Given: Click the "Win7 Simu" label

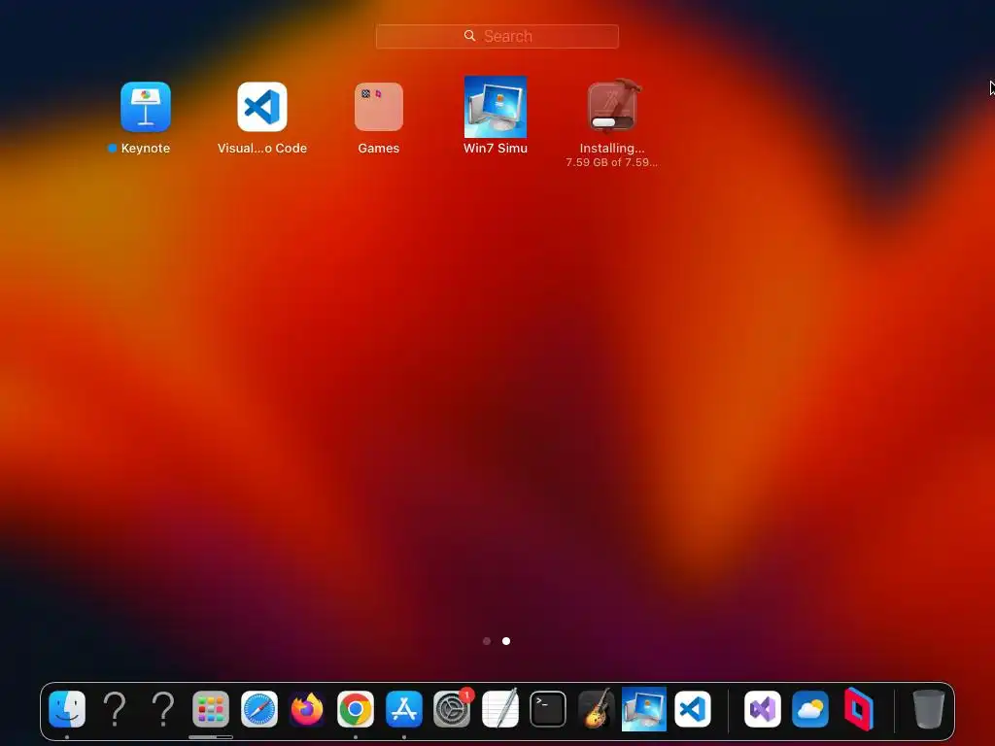Looking at the screenshot, I should click(495, 148).
